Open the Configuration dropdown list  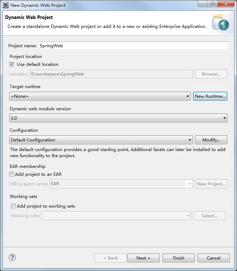pos(101,140)
